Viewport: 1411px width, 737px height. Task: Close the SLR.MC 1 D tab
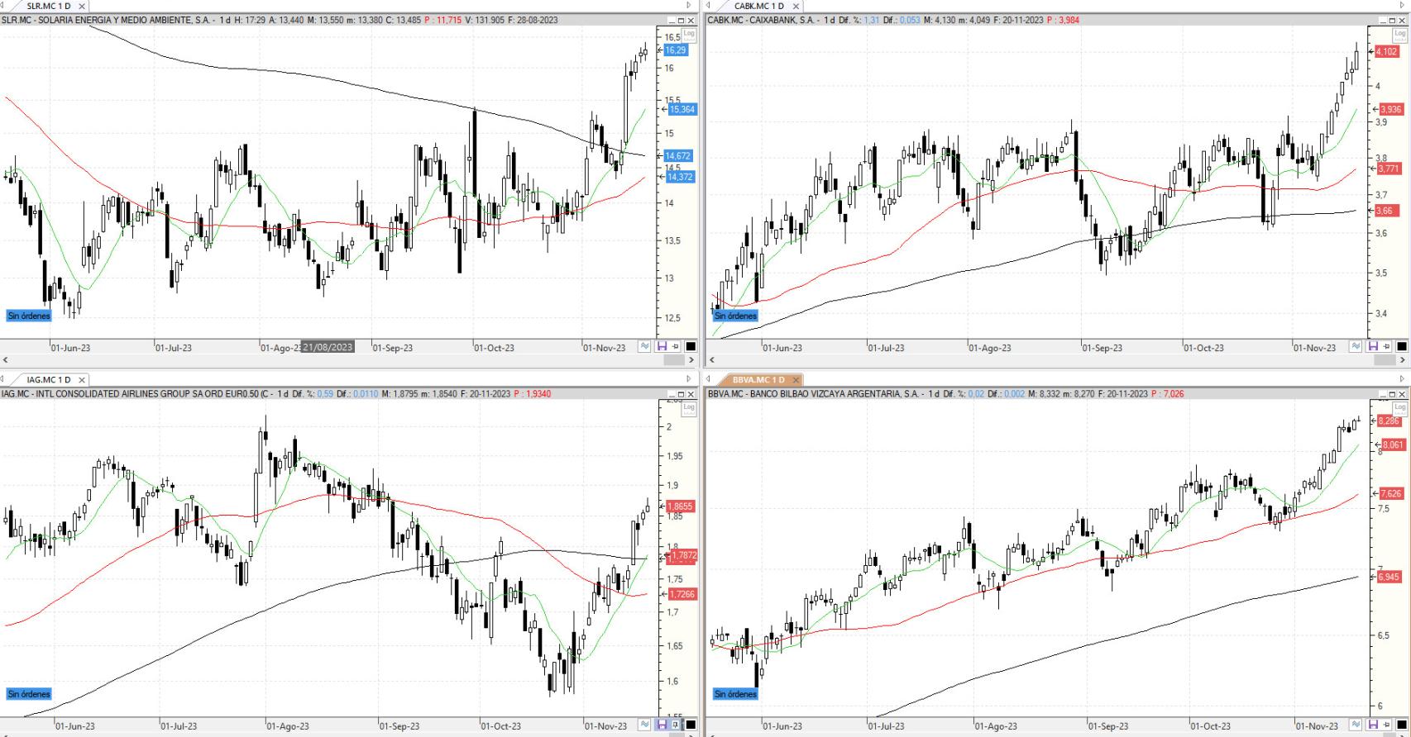[x=82, y=7]
